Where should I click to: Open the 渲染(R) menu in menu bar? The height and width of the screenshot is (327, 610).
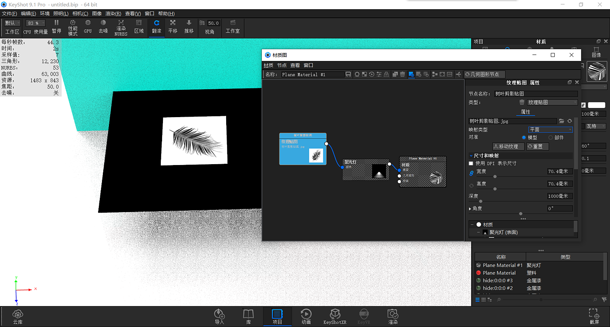click(113, 13)
